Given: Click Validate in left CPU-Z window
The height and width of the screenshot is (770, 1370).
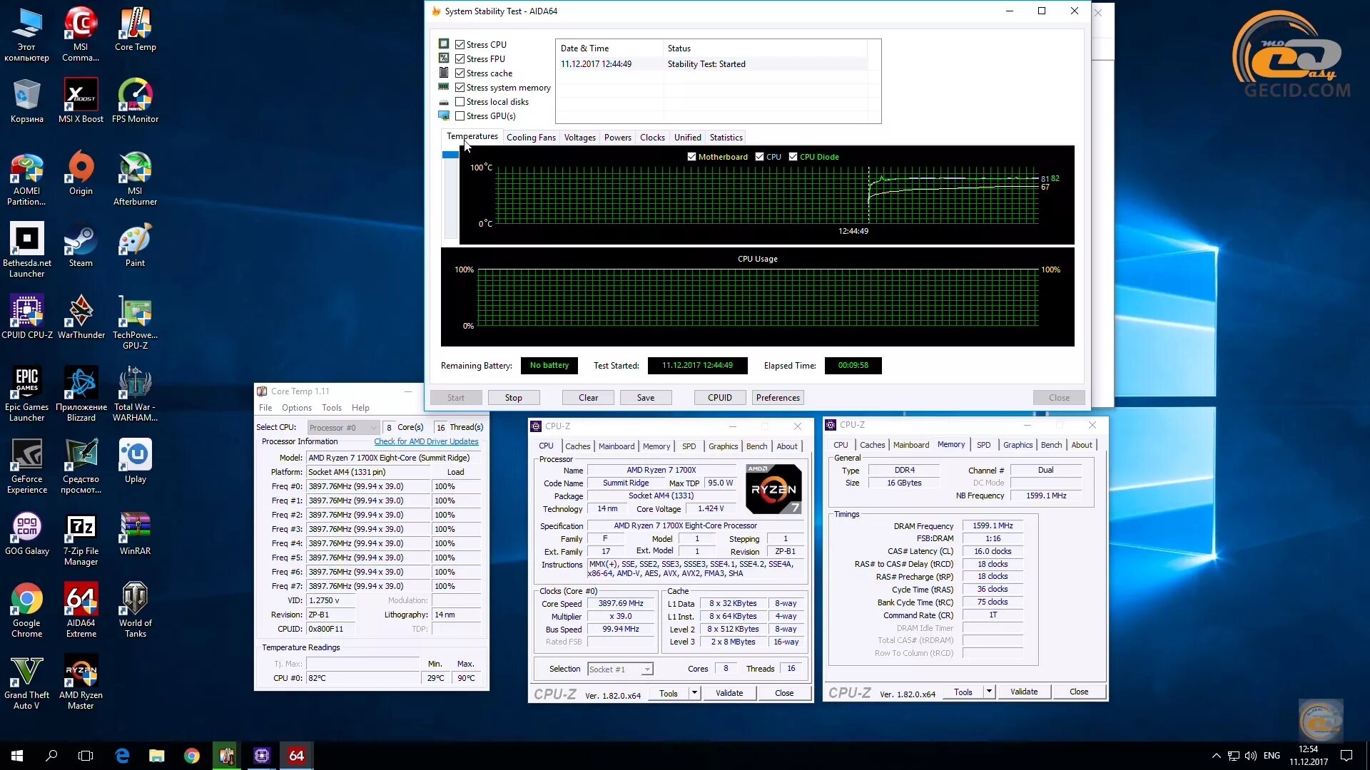Looking at the screenshot, I should pos(729,692).
